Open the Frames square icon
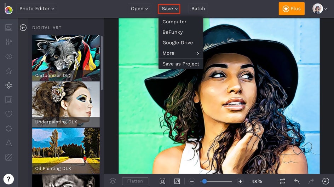Viewport: 334px width, 187px height. click(9, 100)
